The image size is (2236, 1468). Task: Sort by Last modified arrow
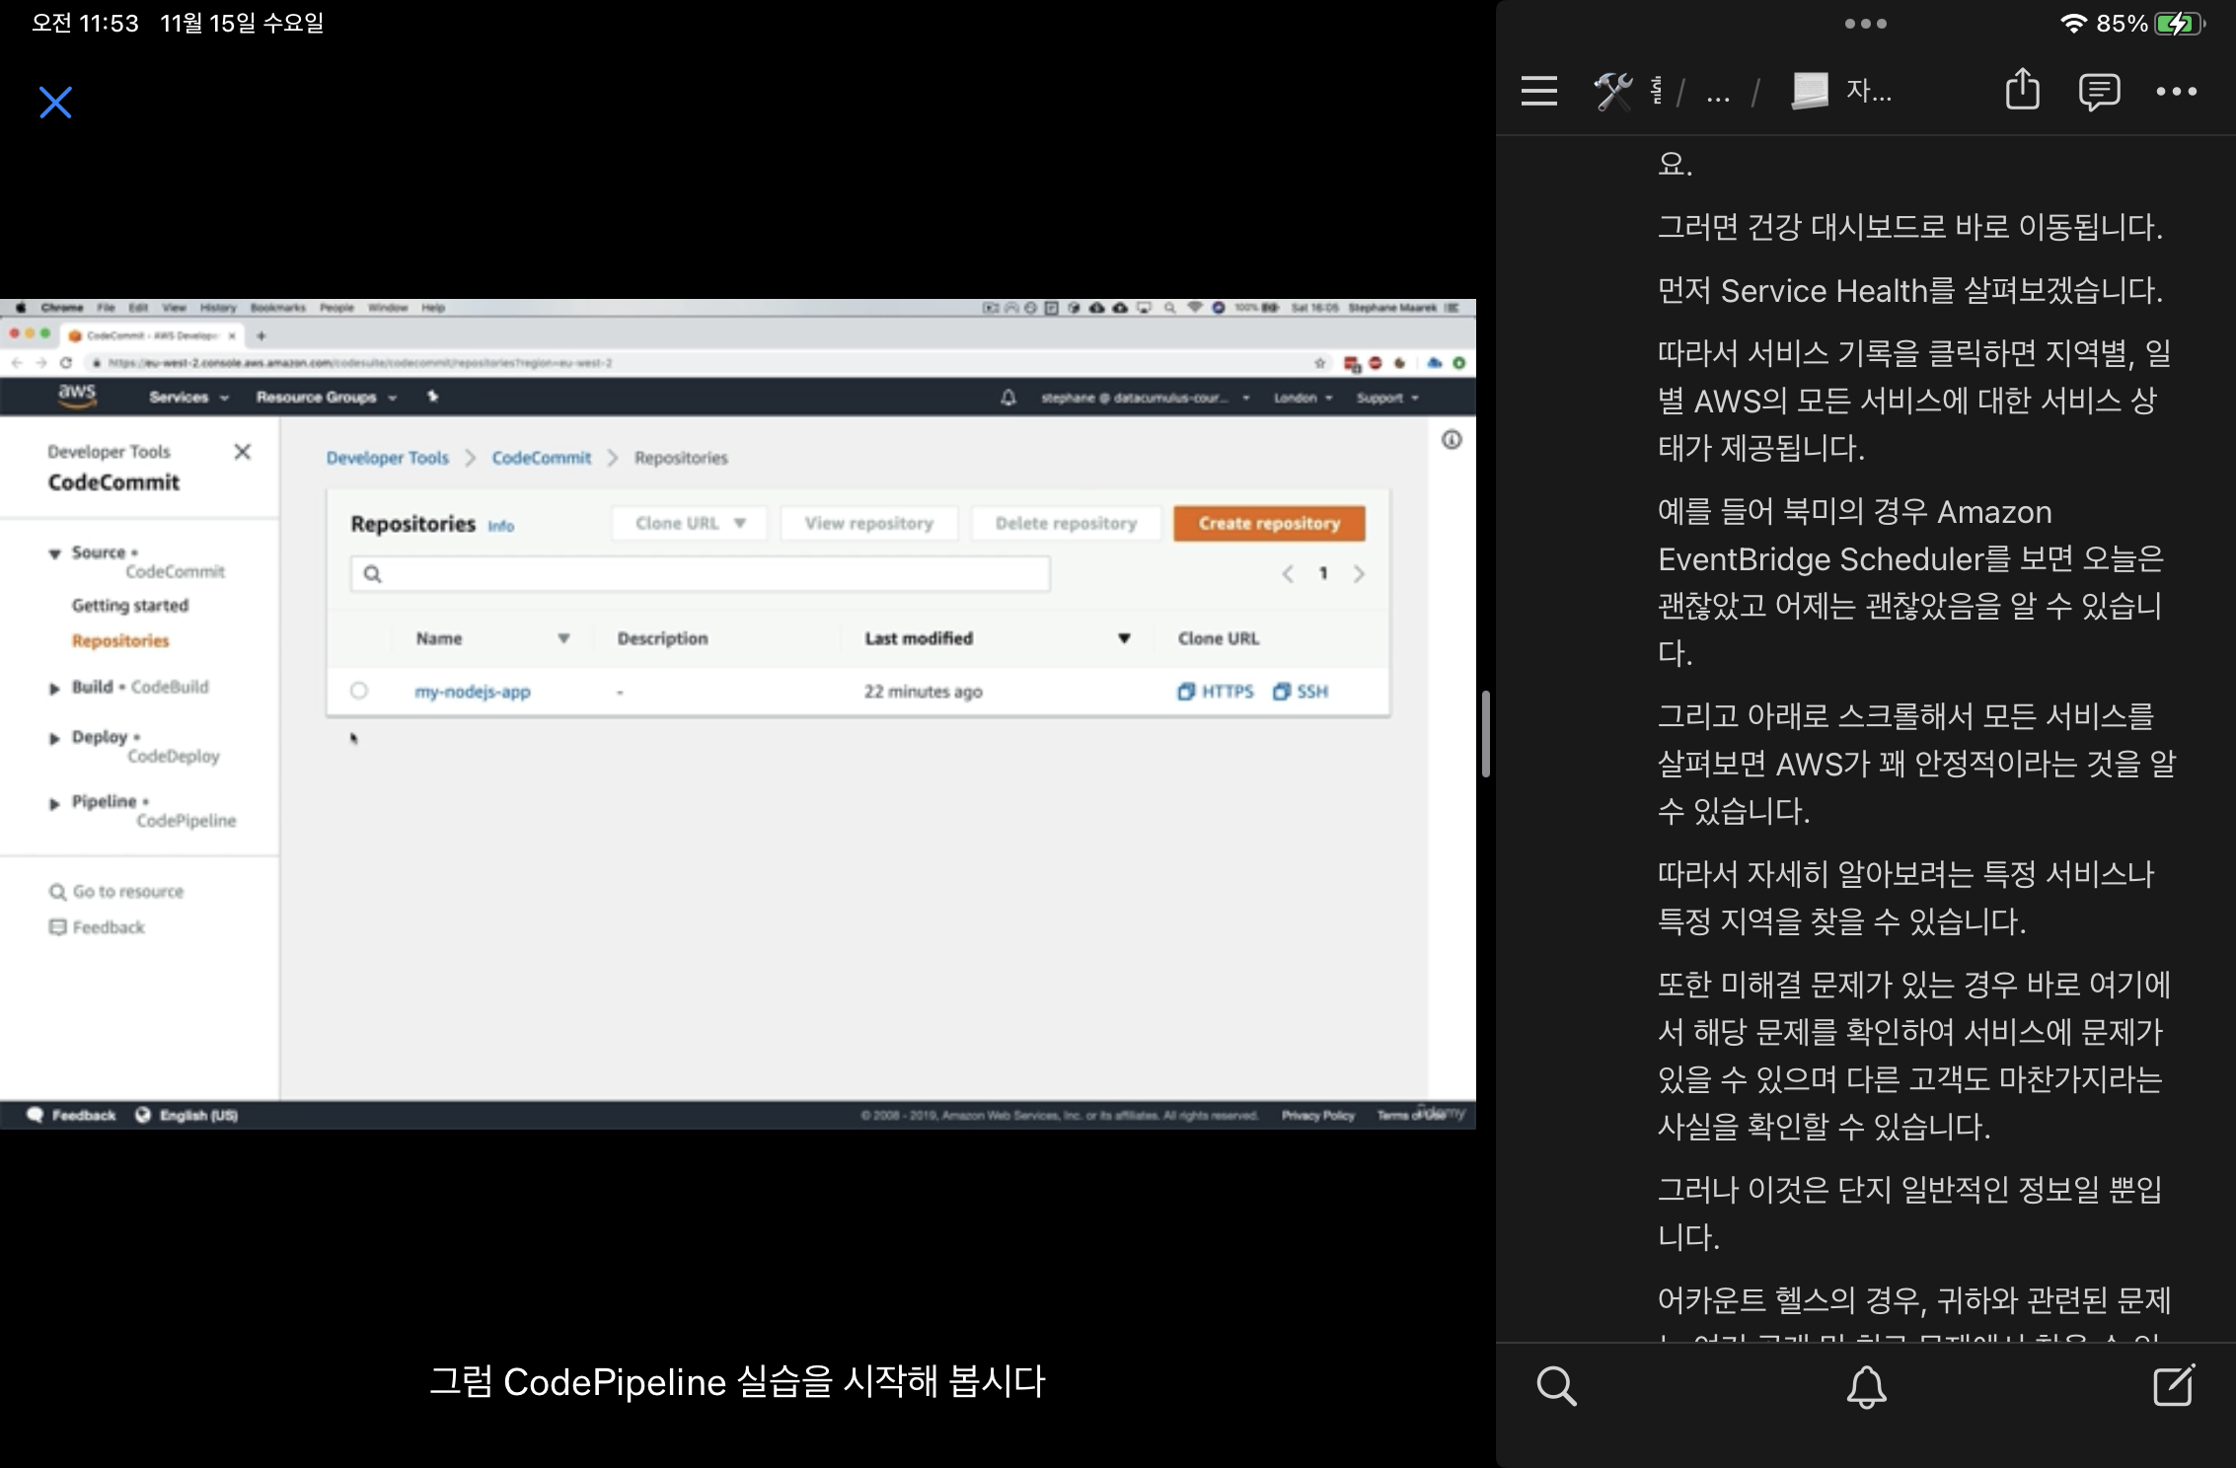click(1124, 638)
